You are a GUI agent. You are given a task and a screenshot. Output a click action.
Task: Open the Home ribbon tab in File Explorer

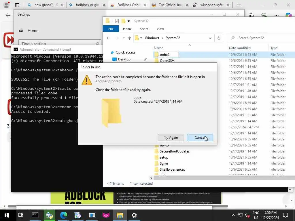coord(127,29)
